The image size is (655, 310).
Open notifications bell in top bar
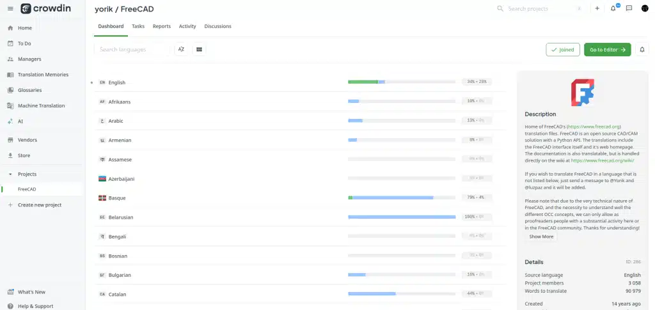coord(613,8)
